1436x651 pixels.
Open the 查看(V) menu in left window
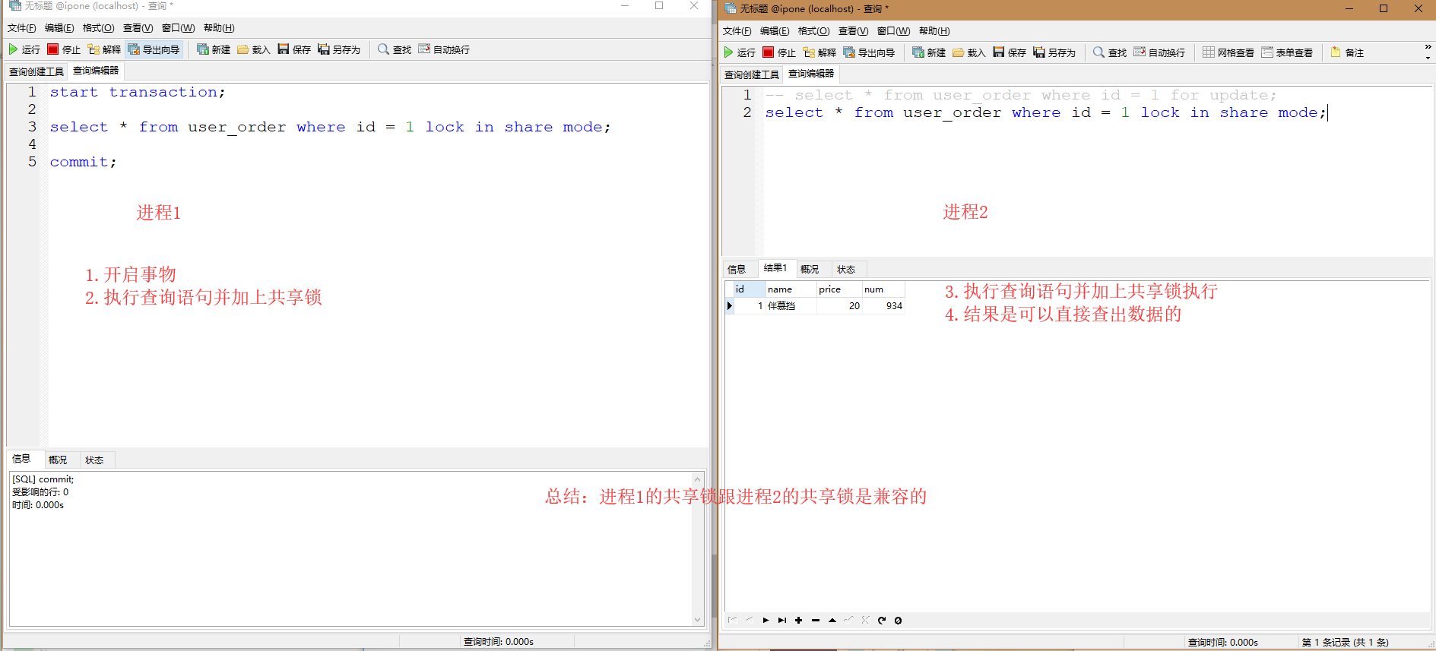point(138,28)
